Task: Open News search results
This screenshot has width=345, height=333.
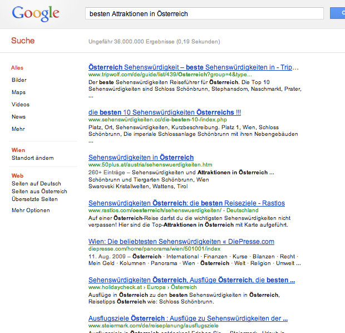Action: (18, 117)
